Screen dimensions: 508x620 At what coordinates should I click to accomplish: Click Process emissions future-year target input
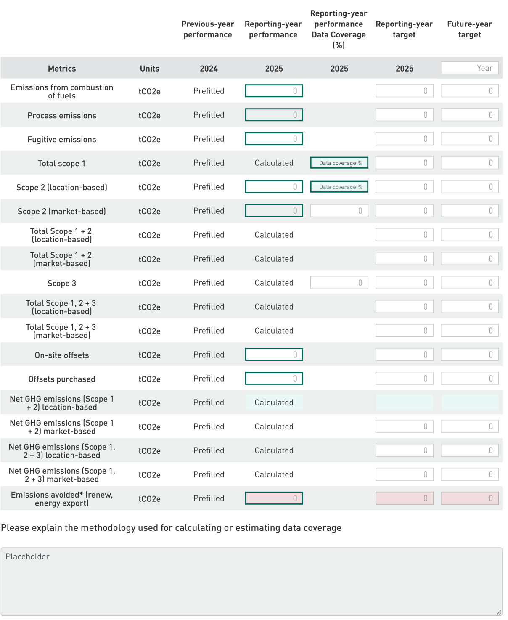(x=469, y=115)
